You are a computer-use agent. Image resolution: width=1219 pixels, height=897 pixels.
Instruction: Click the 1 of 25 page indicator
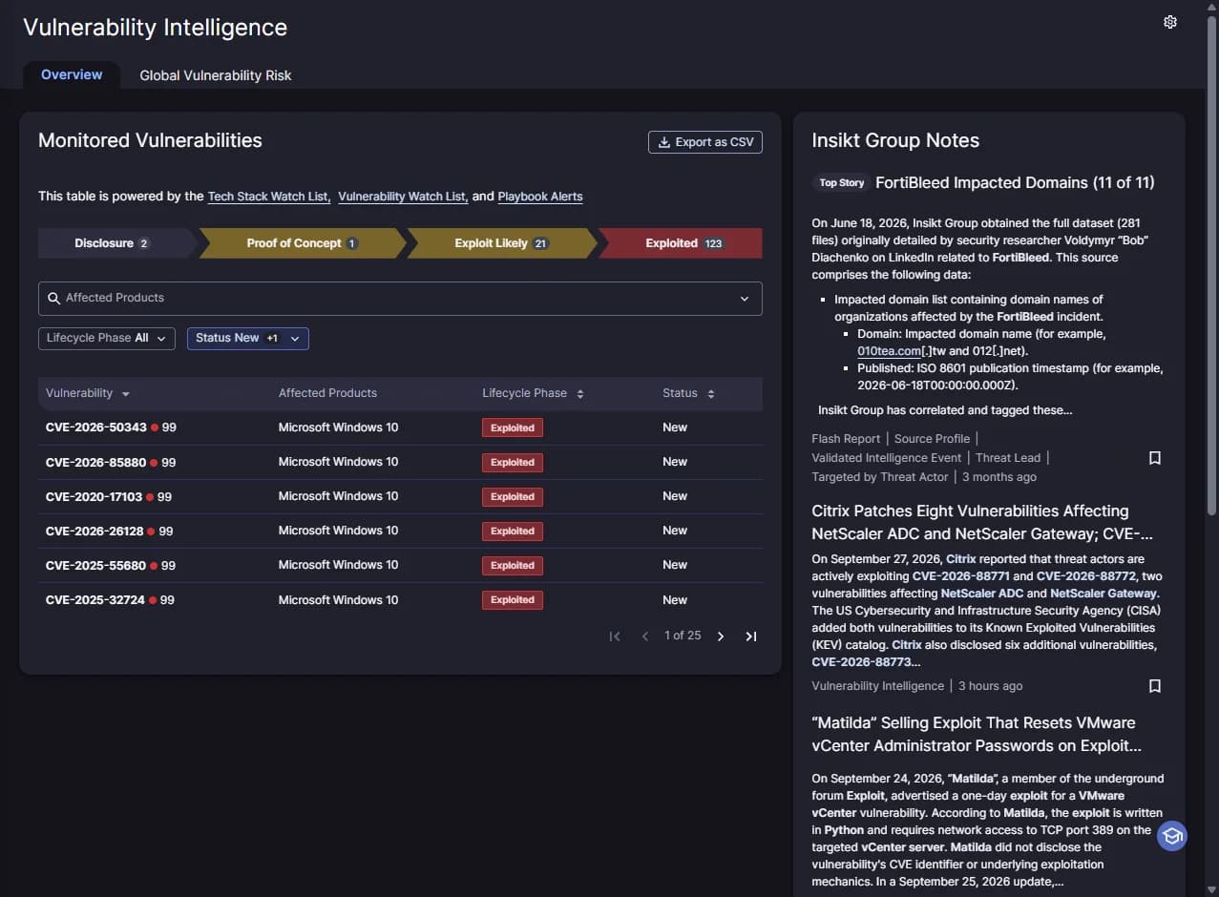coord(683,636)
